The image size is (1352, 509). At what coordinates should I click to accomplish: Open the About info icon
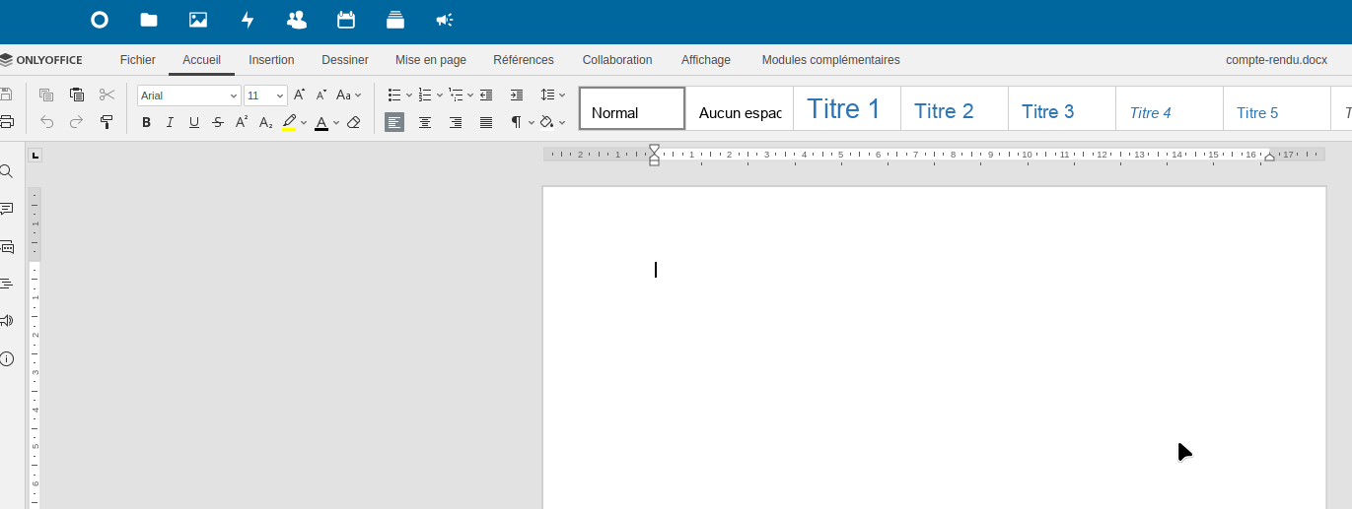(7, 358)
